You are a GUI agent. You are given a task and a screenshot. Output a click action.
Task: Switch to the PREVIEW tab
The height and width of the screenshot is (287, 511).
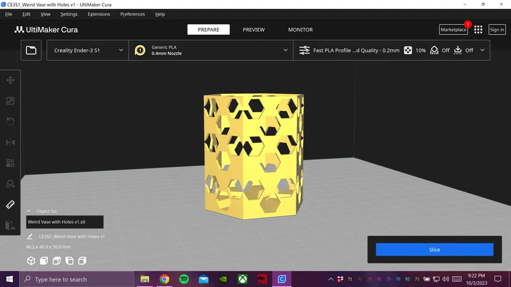tap(254, 29)
